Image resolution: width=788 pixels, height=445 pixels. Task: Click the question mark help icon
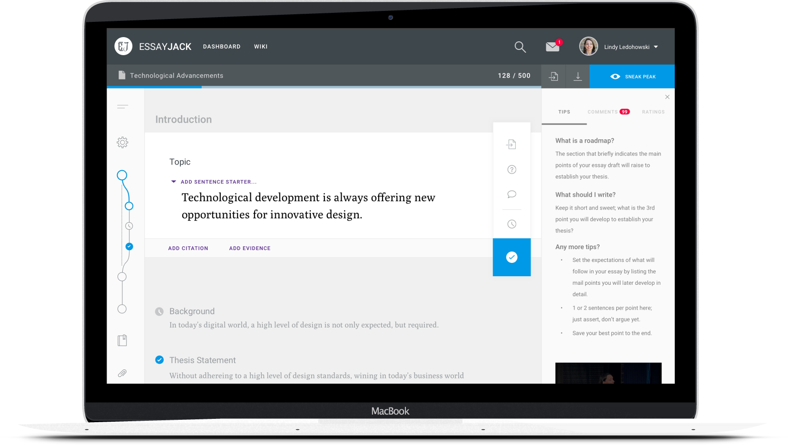coord(512,169)
